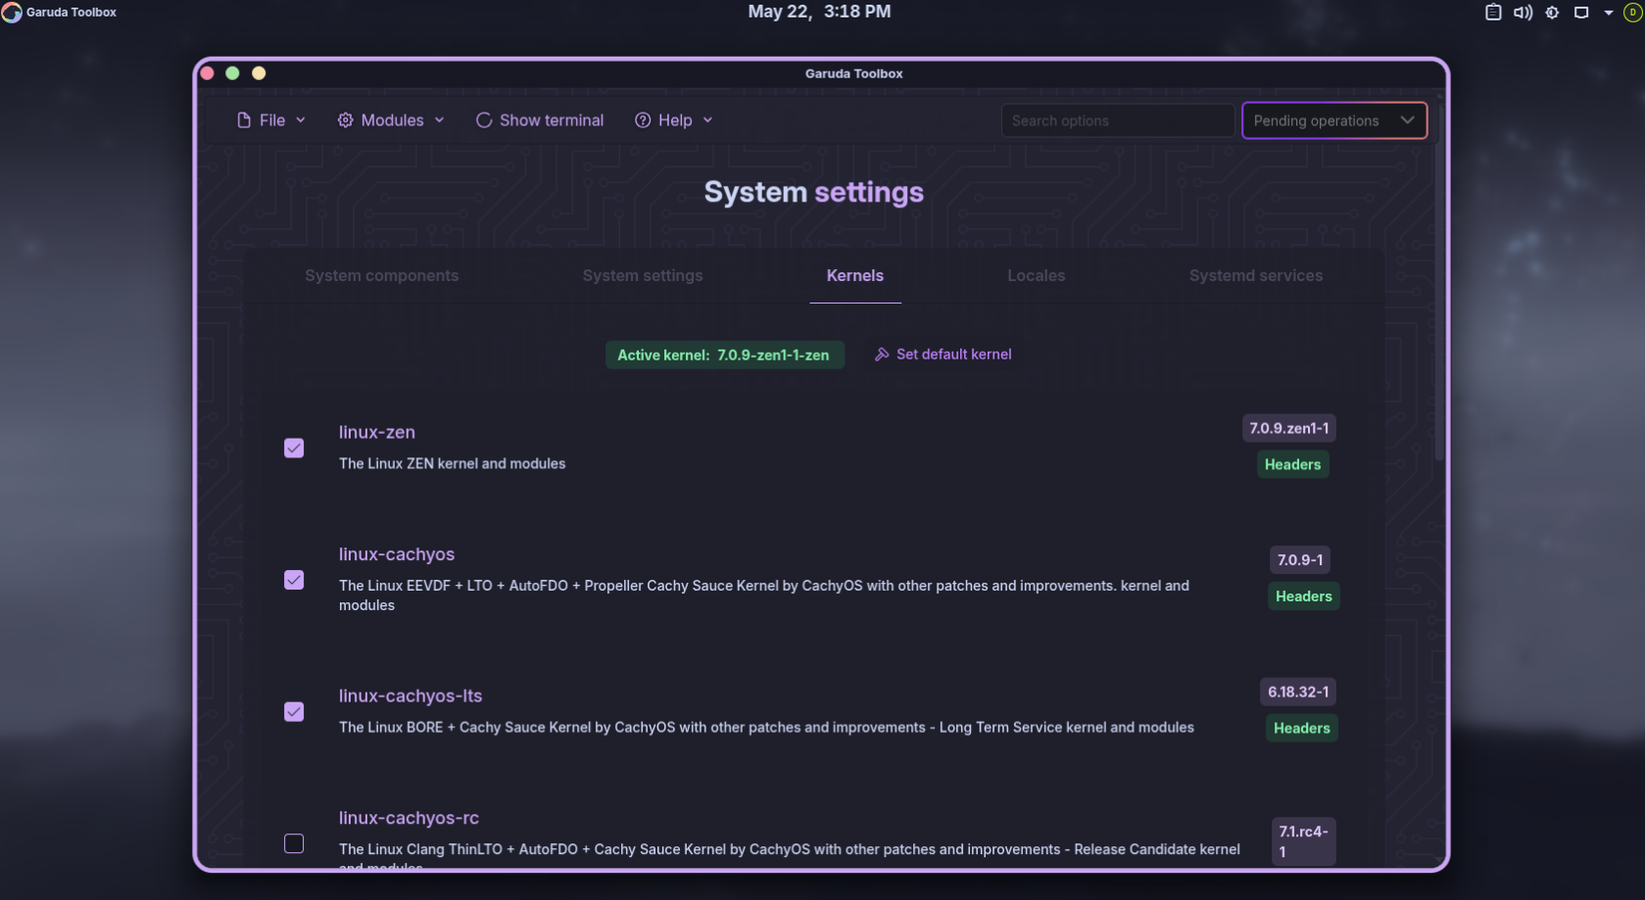Click the 7.1.rc4-1 version badge
Screen dimensions: 1645x900
point(1303,841)
